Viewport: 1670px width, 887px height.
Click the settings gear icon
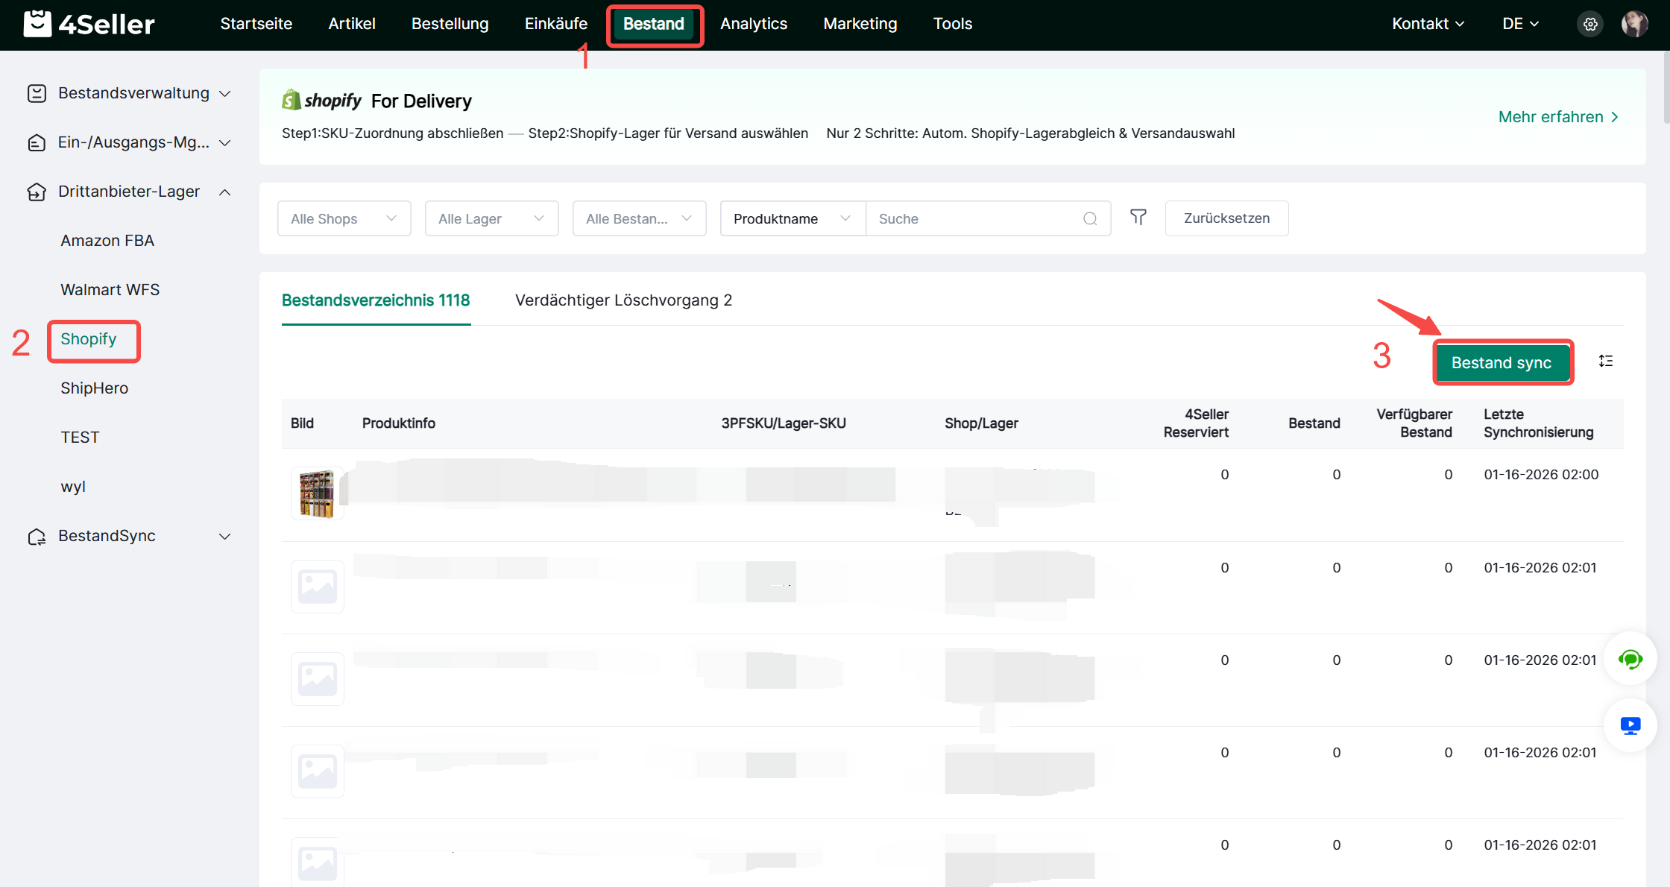[1589, 24]
